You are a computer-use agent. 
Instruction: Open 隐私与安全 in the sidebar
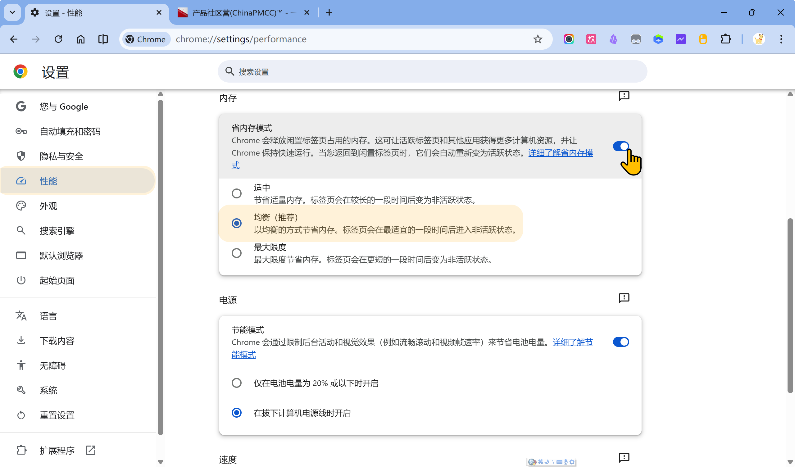61,156
